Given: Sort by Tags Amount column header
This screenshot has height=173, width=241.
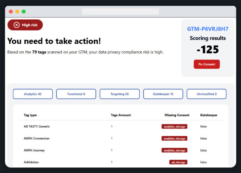Looking at the screenshot, I should tap(121, 115).
